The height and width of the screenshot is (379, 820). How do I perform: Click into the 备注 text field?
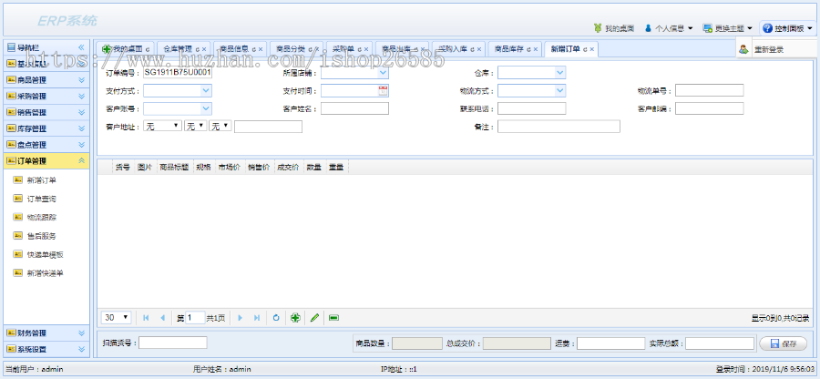click(x=559, y=127)
